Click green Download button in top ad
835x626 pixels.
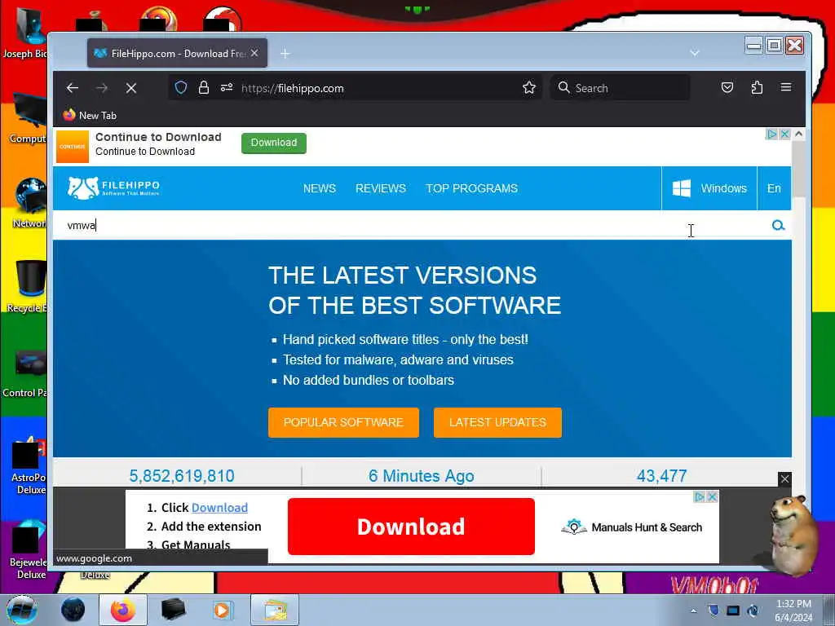[x=274, y=143]
